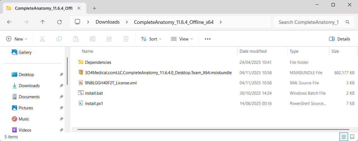Image resolution: width=358 pixels, height=141 pixels.
Task: Click the pin icon beside Videos
Action: coord(61,130)
